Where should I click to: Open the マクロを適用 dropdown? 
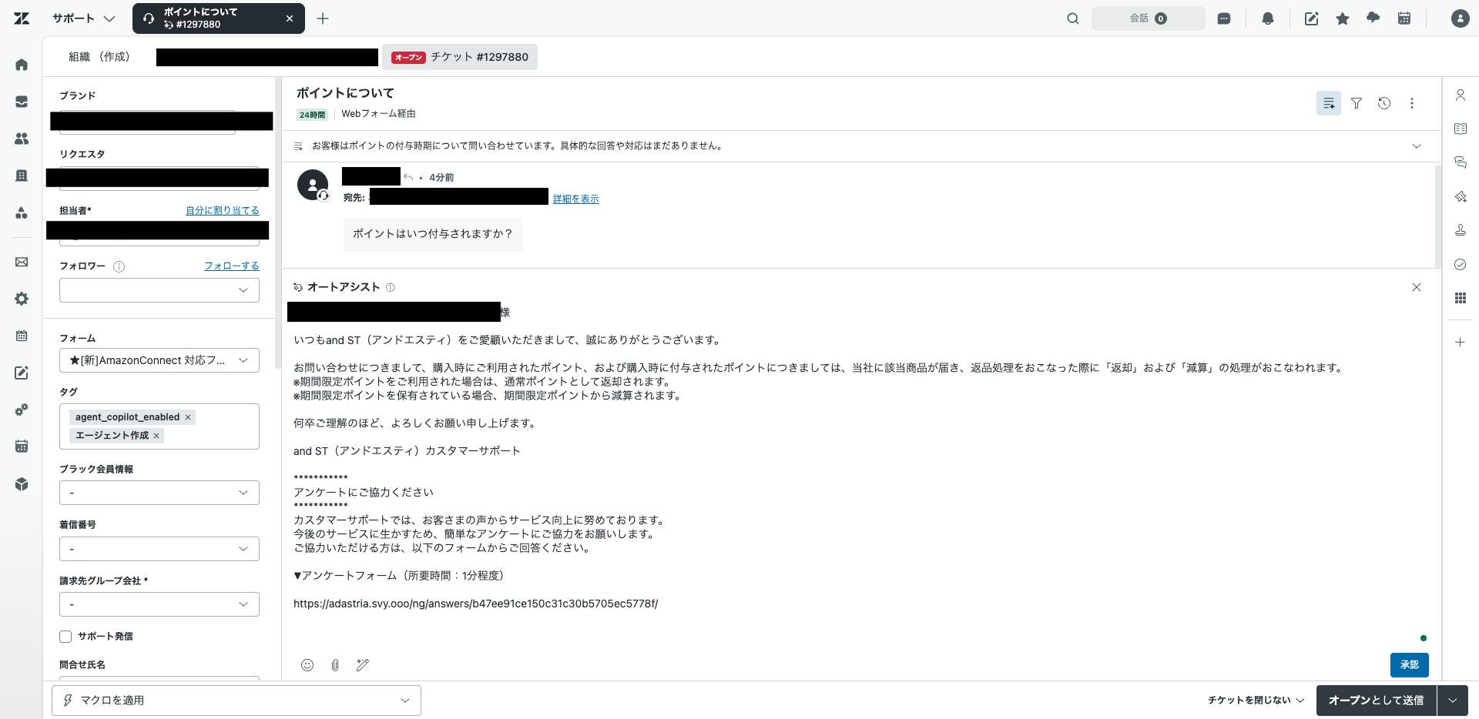click(x=236, y=701)
